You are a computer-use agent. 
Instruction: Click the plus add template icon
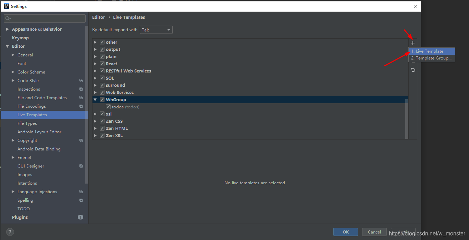point(413,43)
